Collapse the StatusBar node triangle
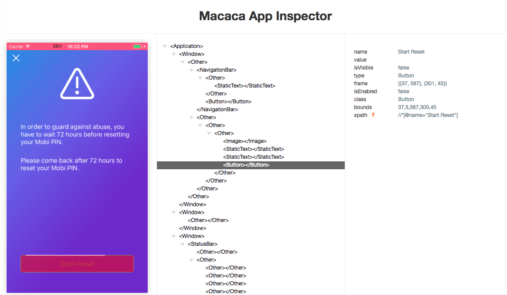Viewport: 507px width, 295px height. 183,244
